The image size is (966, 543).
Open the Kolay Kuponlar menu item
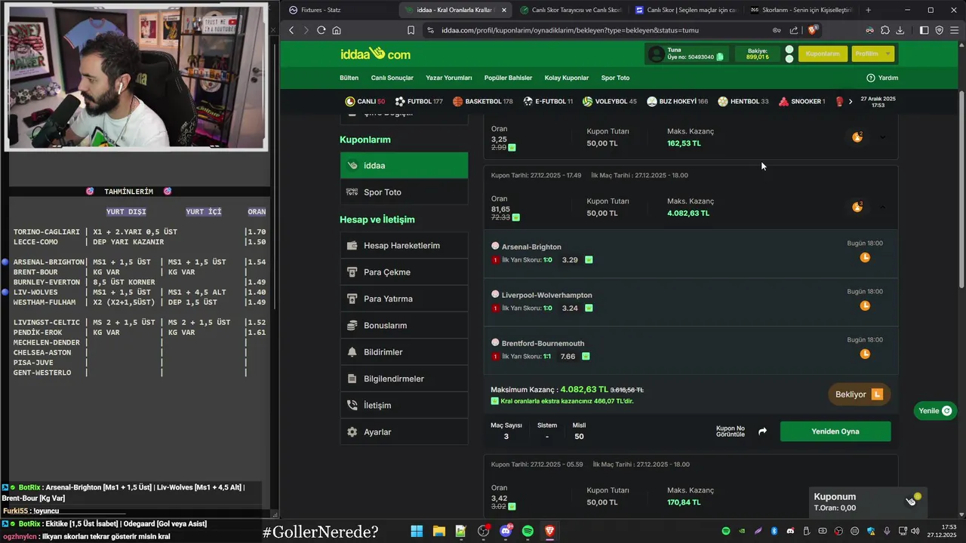tap(567, 78)
